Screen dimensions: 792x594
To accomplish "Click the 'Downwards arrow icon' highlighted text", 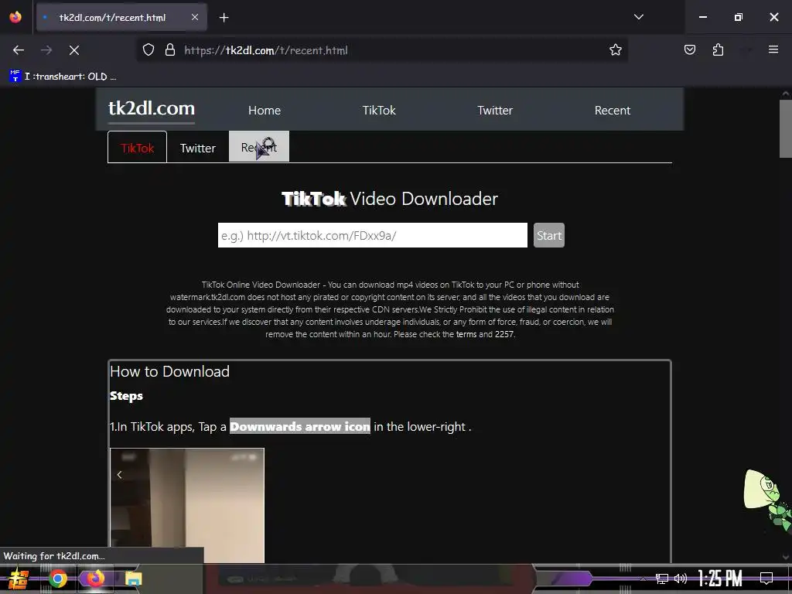I will click(x=300, y=426).
